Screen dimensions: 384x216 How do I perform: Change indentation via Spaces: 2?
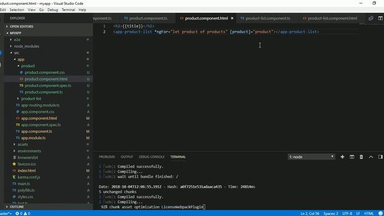[331, 214]
